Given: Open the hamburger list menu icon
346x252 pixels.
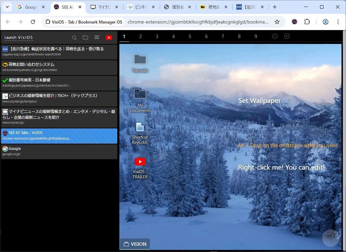Looking at the screenshot, I should tap(97, 37).
